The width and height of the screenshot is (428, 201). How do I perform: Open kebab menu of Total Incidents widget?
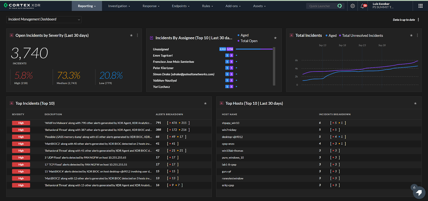418,35
